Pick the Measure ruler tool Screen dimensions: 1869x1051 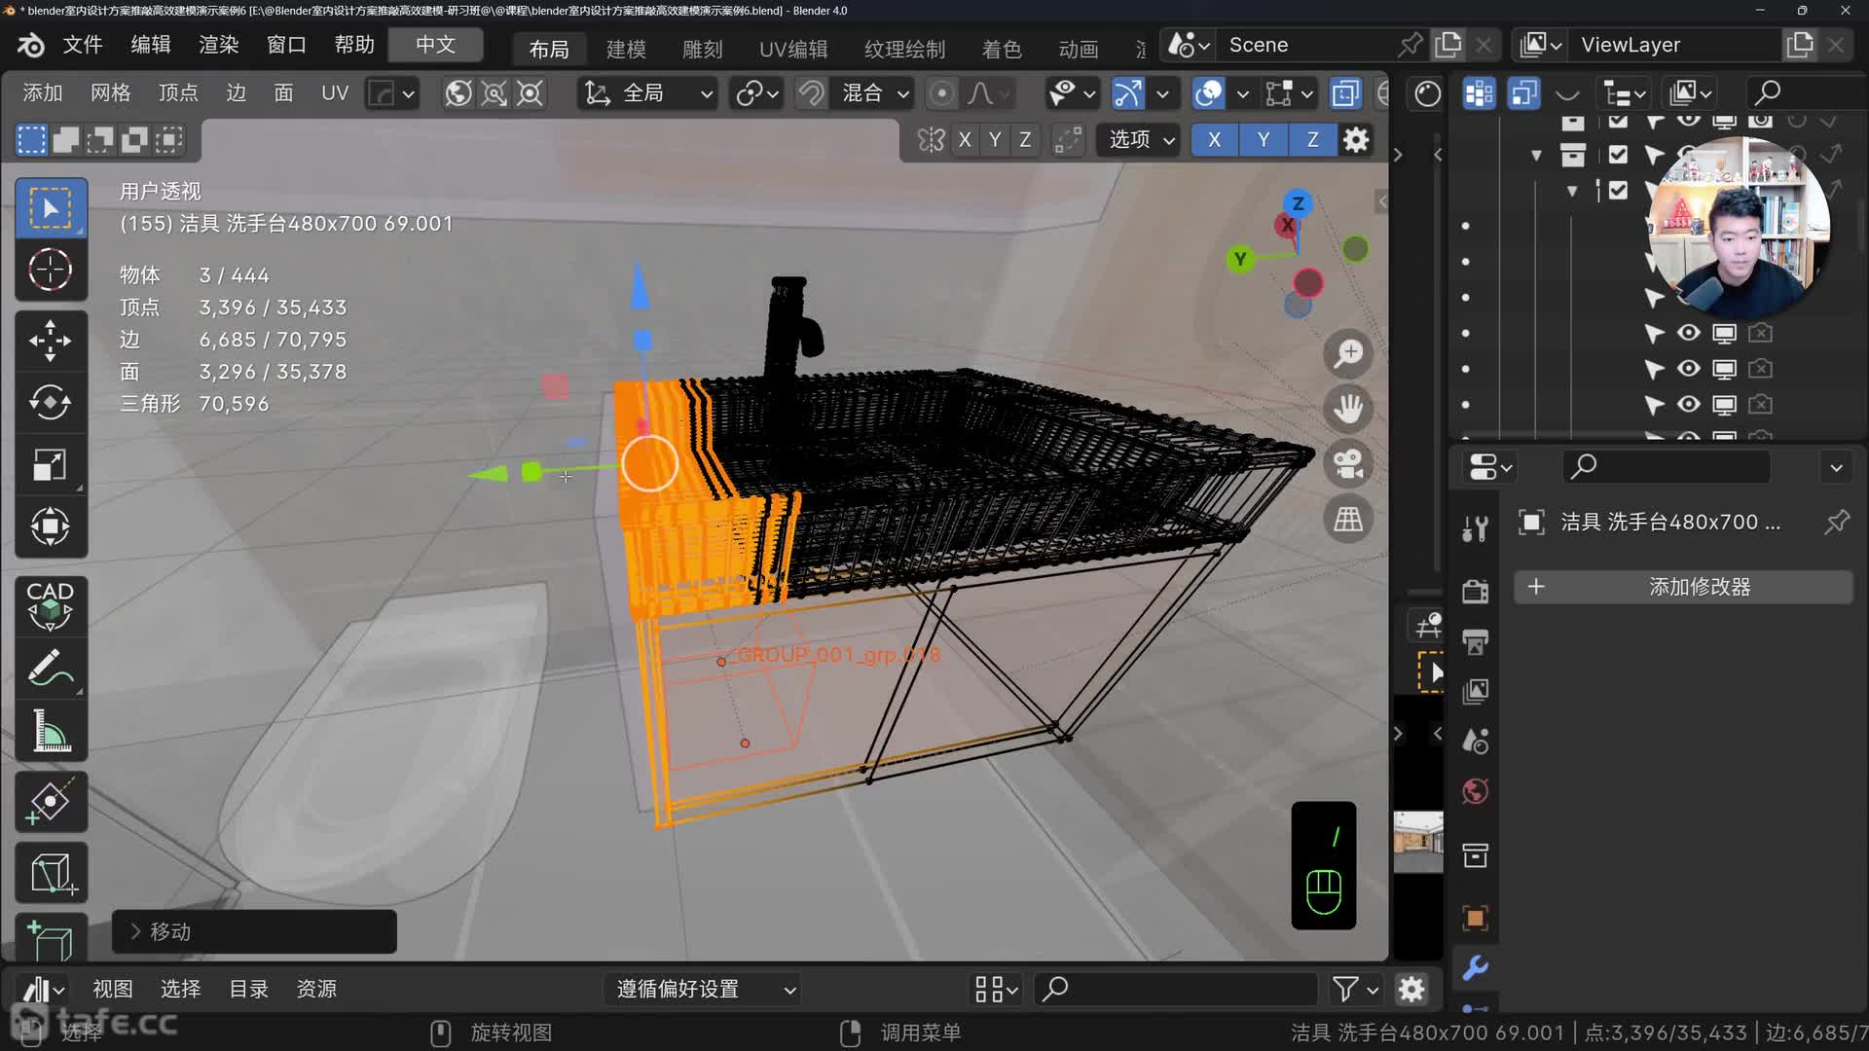pos(51,731)
